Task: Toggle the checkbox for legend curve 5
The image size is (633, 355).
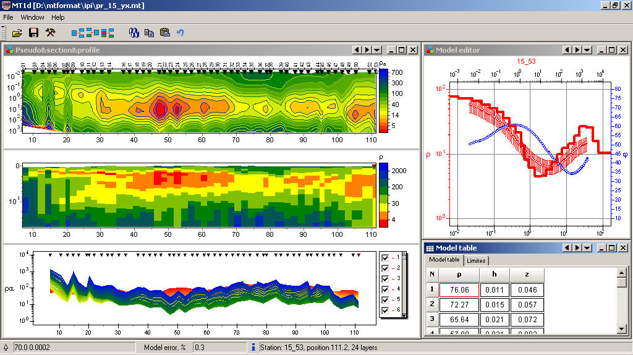Action: pos(385,299)
